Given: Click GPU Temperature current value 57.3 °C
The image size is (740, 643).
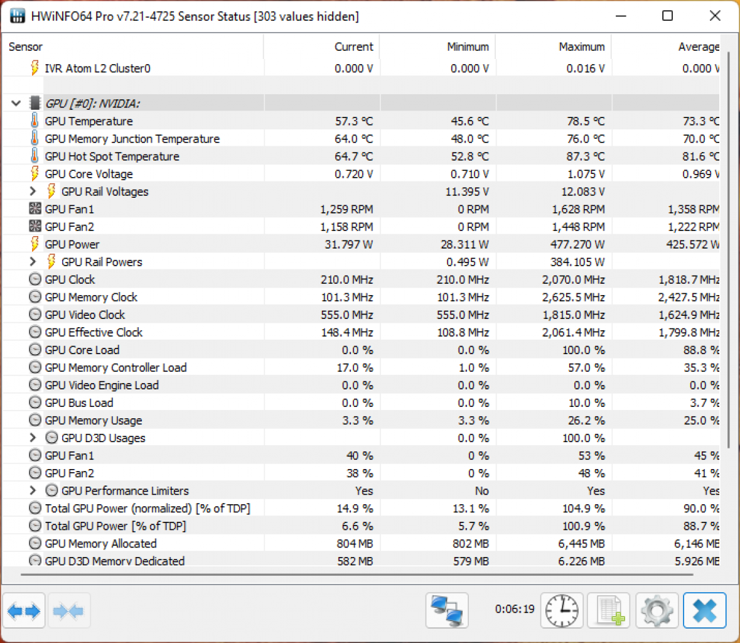Looking at the screenshot, I should click(354, 121).
